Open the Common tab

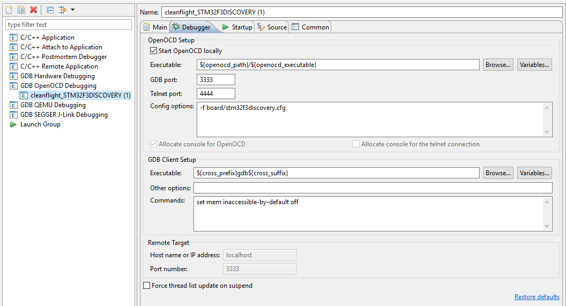pyautogui.click(x=310, y=27)
